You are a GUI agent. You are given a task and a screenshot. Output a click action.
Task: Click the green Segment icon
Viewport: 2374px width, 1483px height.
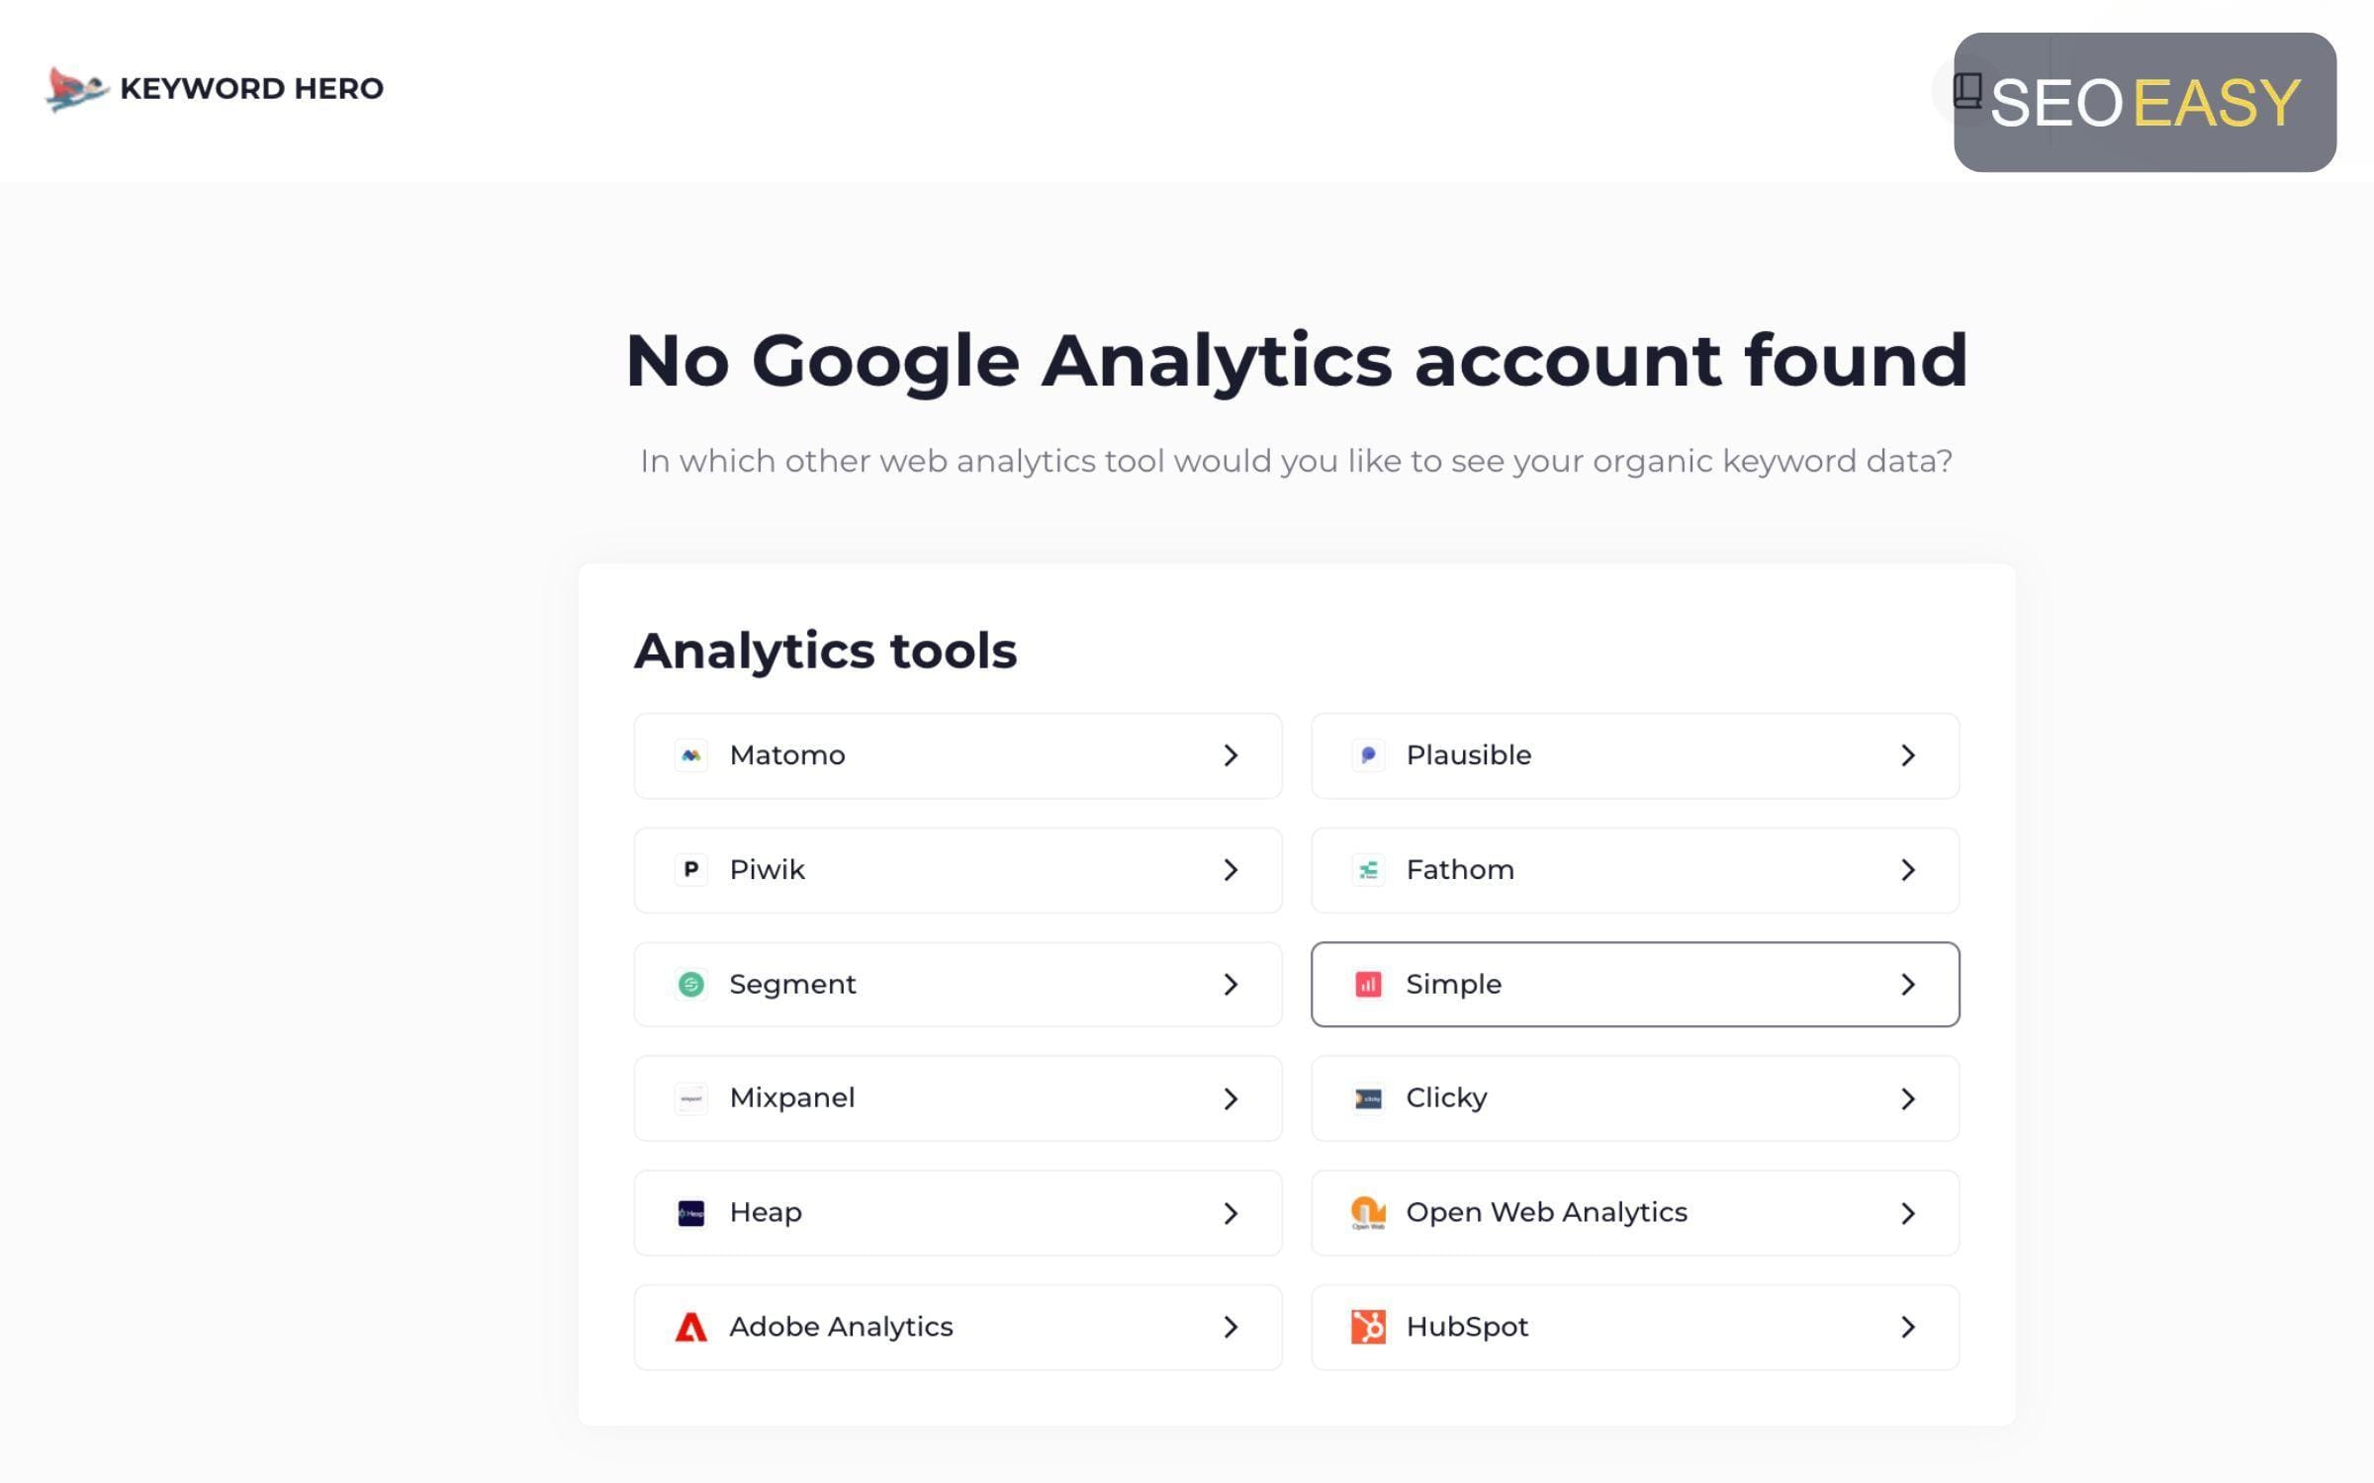(x=690, y=985)
